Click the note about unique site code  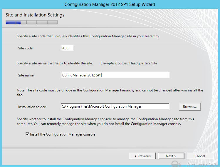(x=110, y=92)
